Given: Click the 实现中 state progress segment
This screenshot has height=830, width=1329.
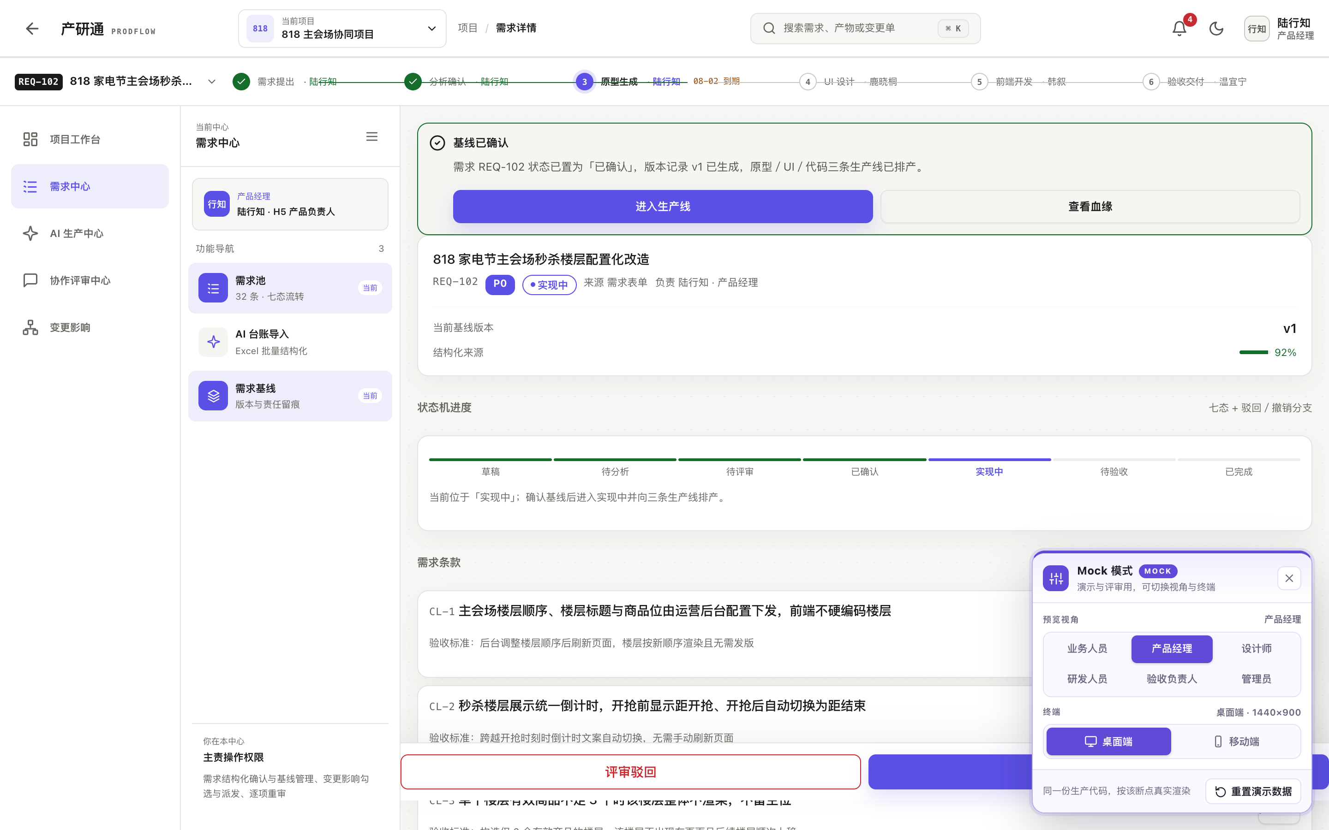Looking at the screenshot, I should 989,459.
